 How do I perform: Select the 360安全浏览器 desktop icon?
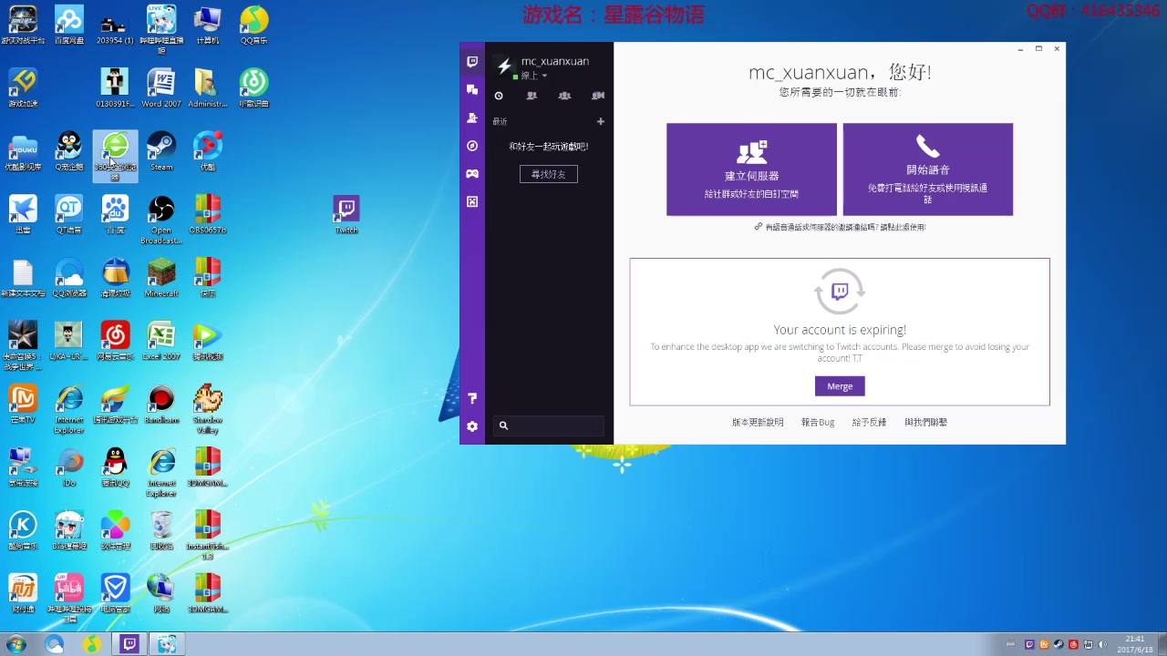point(115,156)
